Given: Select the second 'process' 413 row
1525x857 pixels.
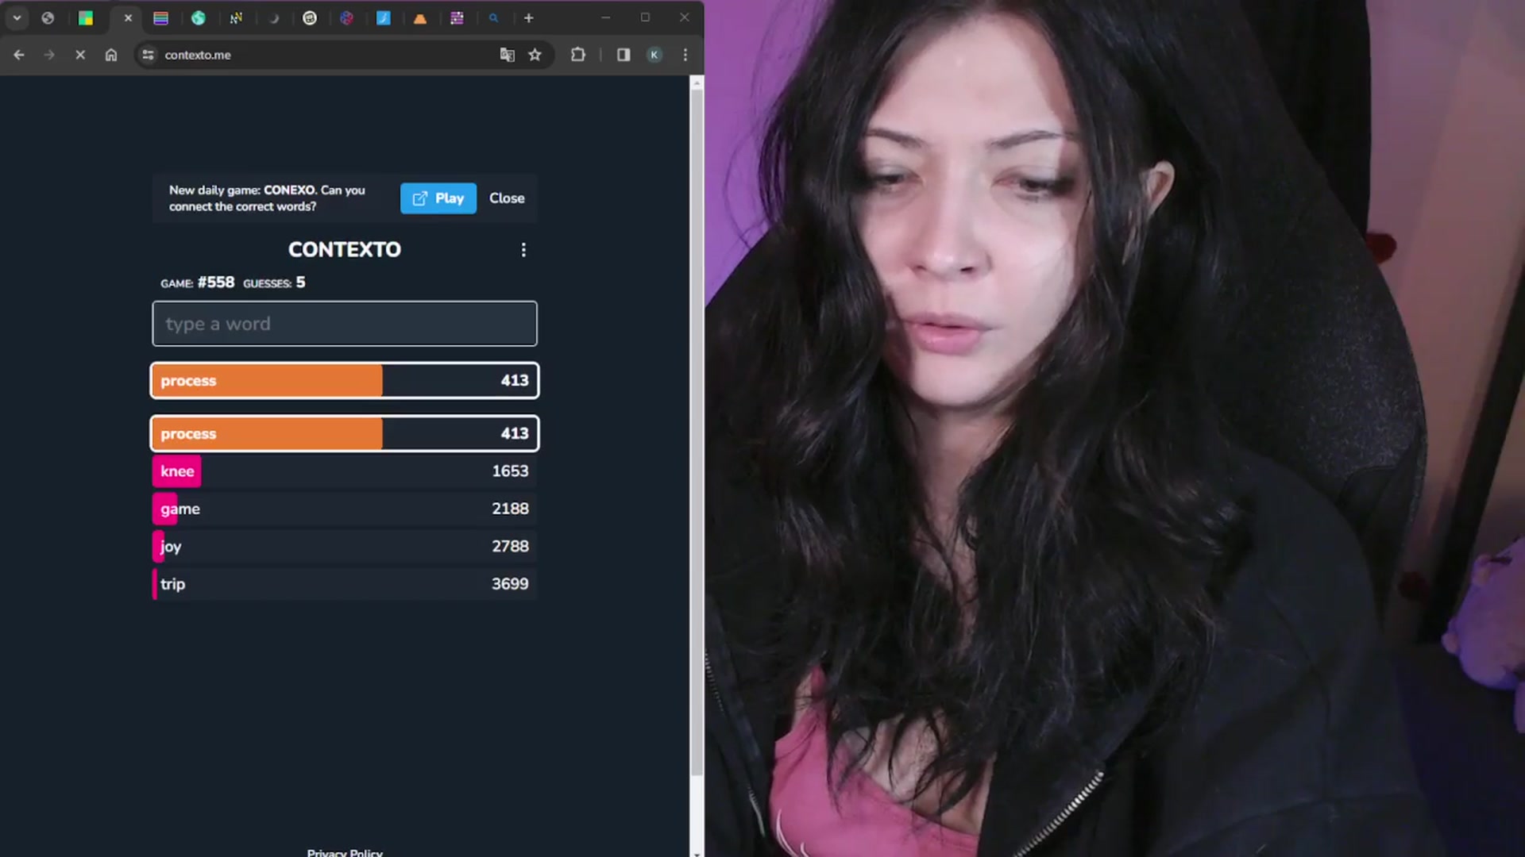Looking at the screenshot, I should pos(345,434).
